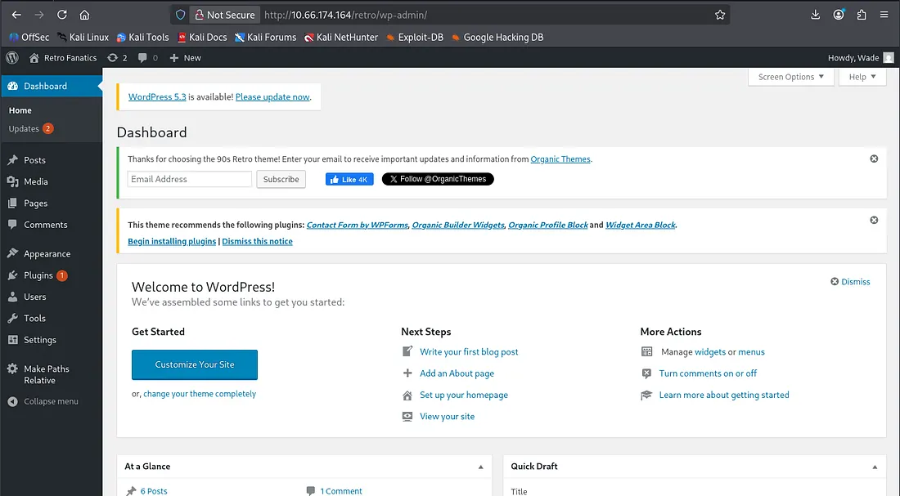Collapse the Quick Draft widget
This screenshot has width=900, height=496.
click(875, 467)
